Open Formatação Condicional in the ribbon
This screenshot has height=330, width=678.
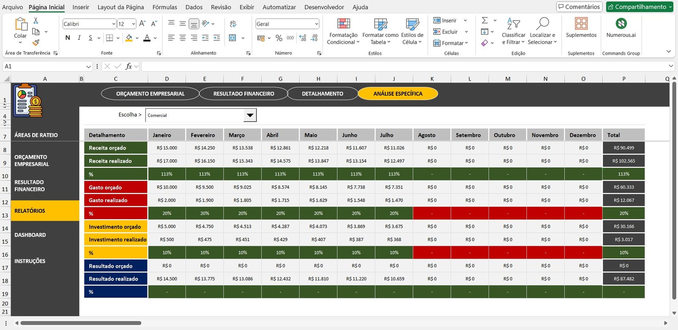tap(343, 31)
